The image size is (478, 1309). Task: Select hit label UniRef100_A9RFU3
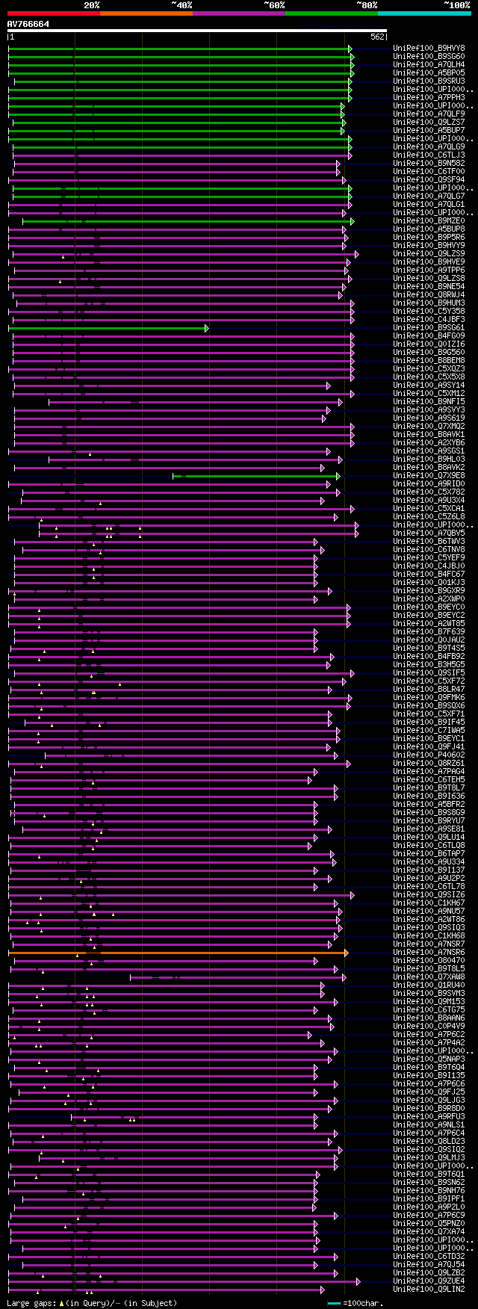(x=429, y=1116)
